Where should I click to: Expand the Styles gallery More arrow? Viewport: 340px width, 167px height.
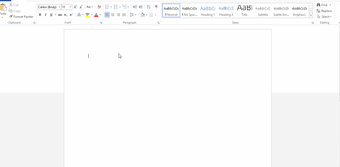(311, 16)
